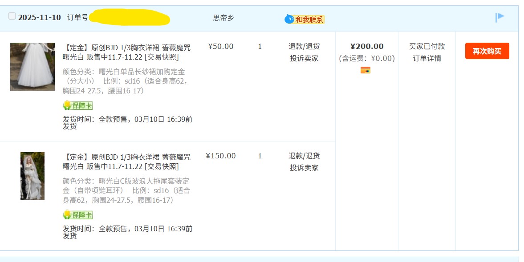Visit seller shop 思帝乡
This screenshot has width=524, height=262.
223,18
